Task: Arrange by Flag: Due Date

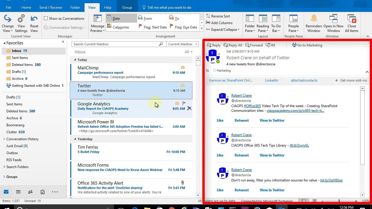Action: [x=183, y=27]
